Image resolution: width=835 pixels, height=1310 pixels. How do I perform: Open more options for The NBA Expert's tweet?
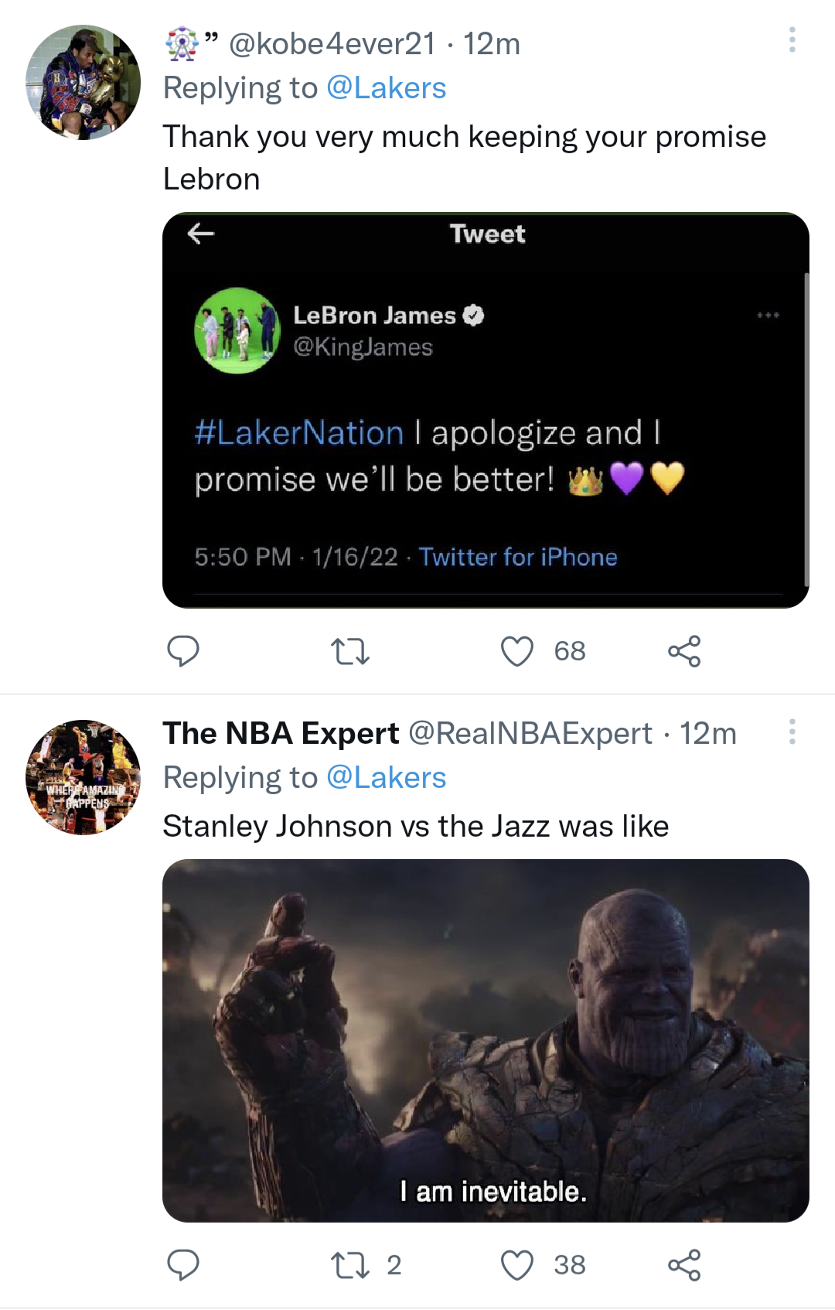792,731
